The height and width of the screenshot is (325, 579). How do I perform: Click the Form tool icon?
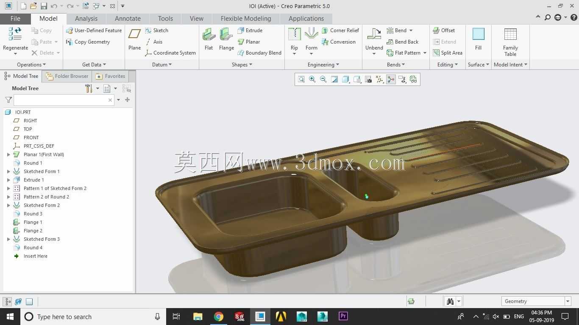point(311,34)
